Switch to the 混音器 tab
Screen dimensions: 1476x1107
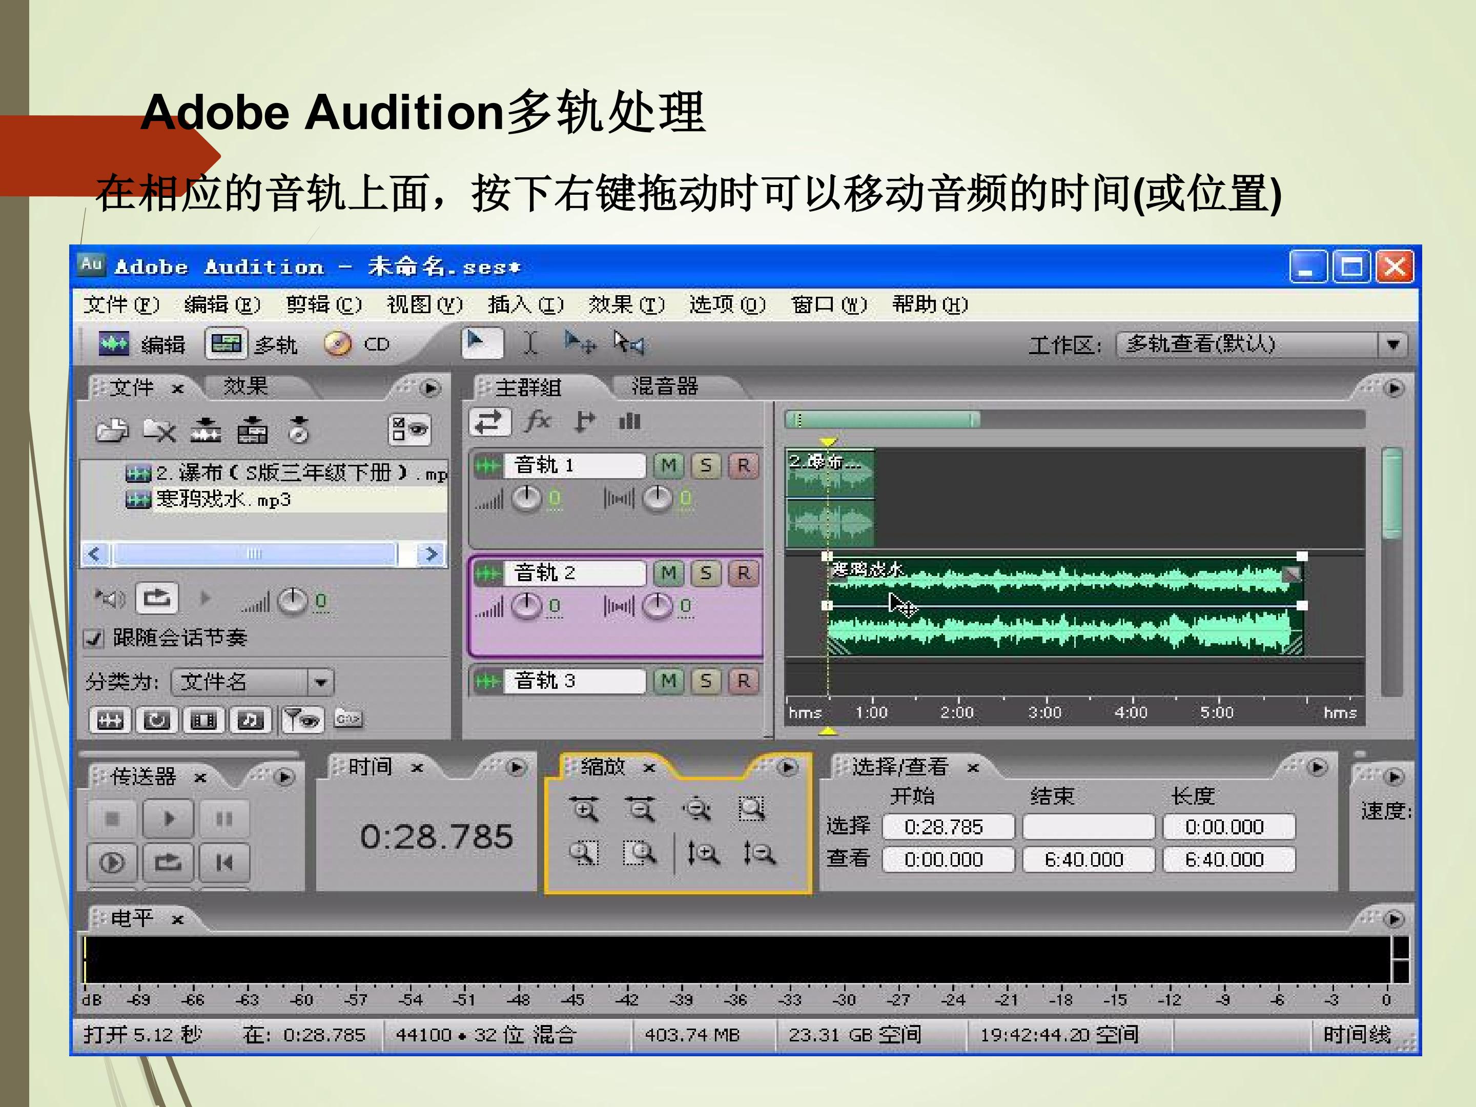click(x=665, y=386)
